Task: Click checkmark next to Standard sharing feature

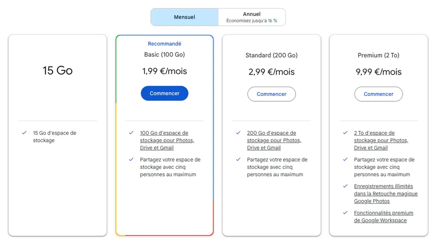Action: pyautogui.click(x=238, y=159)
